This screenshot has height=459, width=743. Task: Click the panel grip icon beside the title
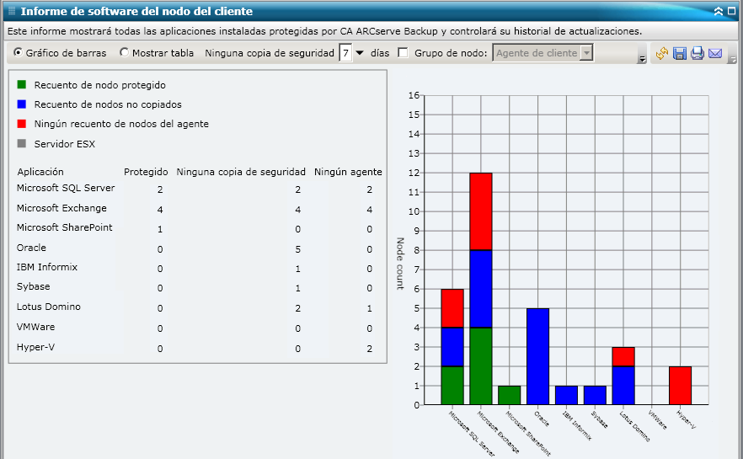12,10
